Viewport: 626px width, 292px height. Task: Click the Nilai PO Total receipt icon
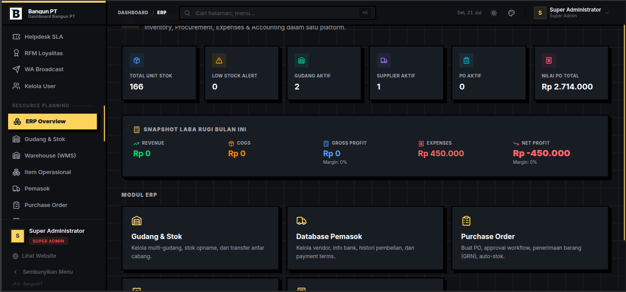click(549, 61)
